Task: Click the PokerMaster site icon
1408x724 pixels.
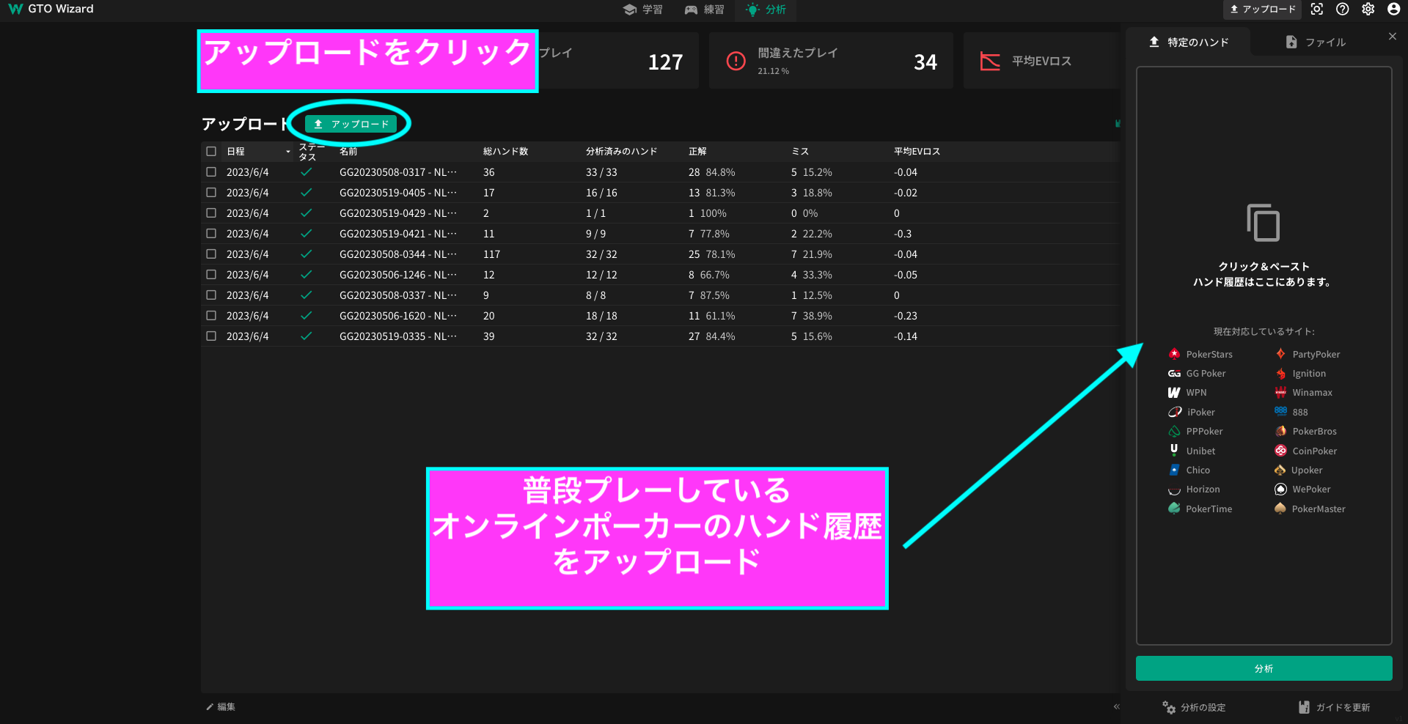Action: click(x=1280, y=509)
